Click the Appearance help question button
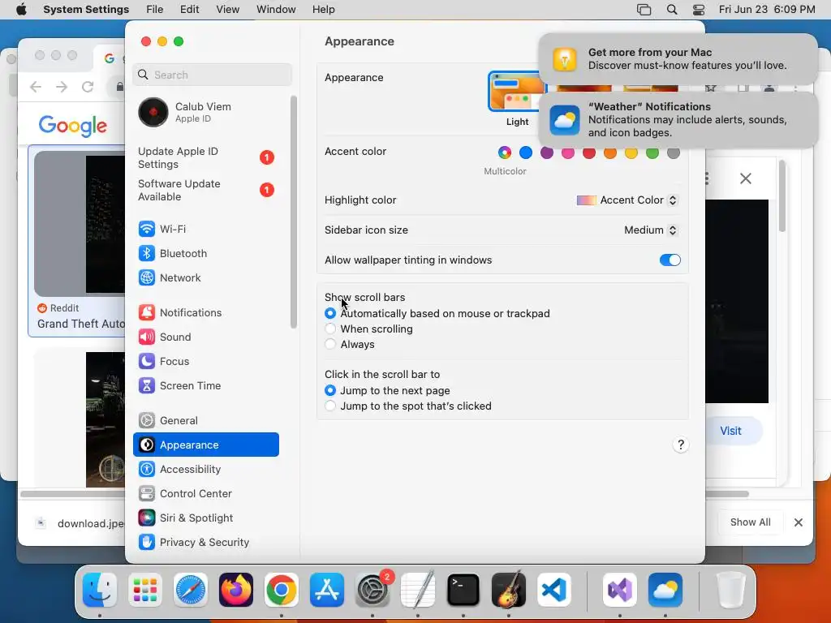The image size is (831, 623). pyautogui.click(x=681, y=445)
